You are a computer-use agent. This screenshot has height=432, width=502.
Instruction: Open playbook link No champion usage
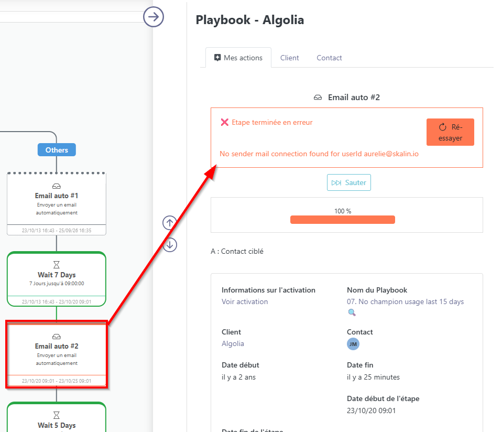click(x=405, y=301)
